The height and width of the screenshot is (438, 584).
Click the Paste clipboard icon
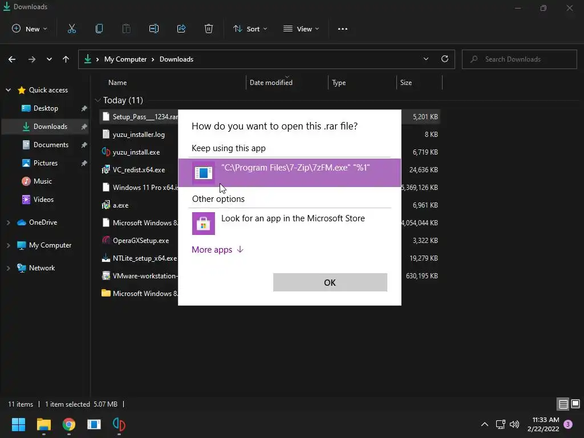pos(126,29)
